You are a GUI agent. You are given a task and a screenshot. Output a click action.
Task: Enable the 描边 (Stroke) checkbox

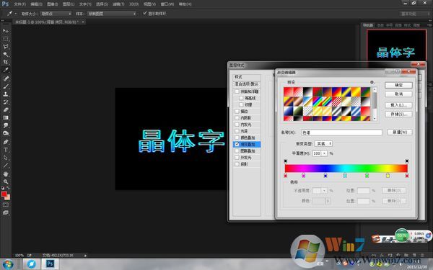point(237,112)
